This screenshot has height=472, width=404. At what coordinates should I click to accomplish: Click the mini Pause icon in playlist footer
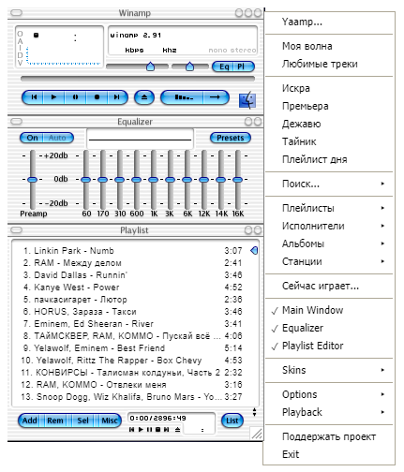149,430
